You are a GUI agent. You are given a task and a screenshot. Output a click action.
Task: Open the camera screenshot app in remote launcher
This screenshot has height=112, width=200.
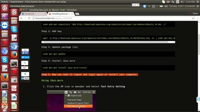(x=14, y=80)
